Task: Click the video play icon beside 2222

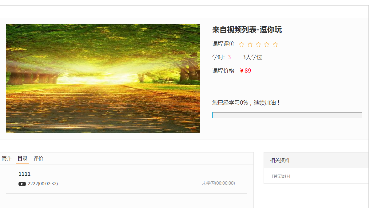Action: (22, 184)
